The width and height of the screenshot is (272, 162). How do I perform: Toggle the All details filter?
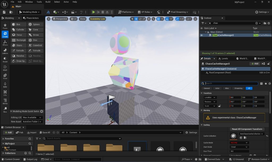coord(249,88)
